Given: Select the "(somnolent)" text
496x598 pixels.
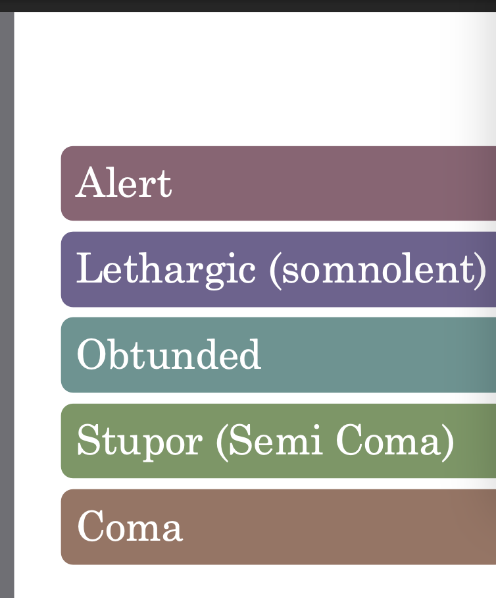Looking at the screenshot, I should click(x=378, y=269).
